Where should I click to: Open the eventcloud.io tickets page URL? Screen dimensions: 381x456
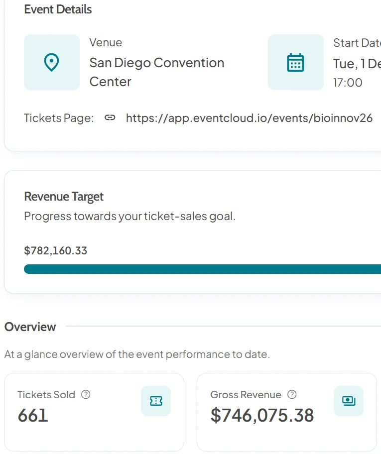249,118
